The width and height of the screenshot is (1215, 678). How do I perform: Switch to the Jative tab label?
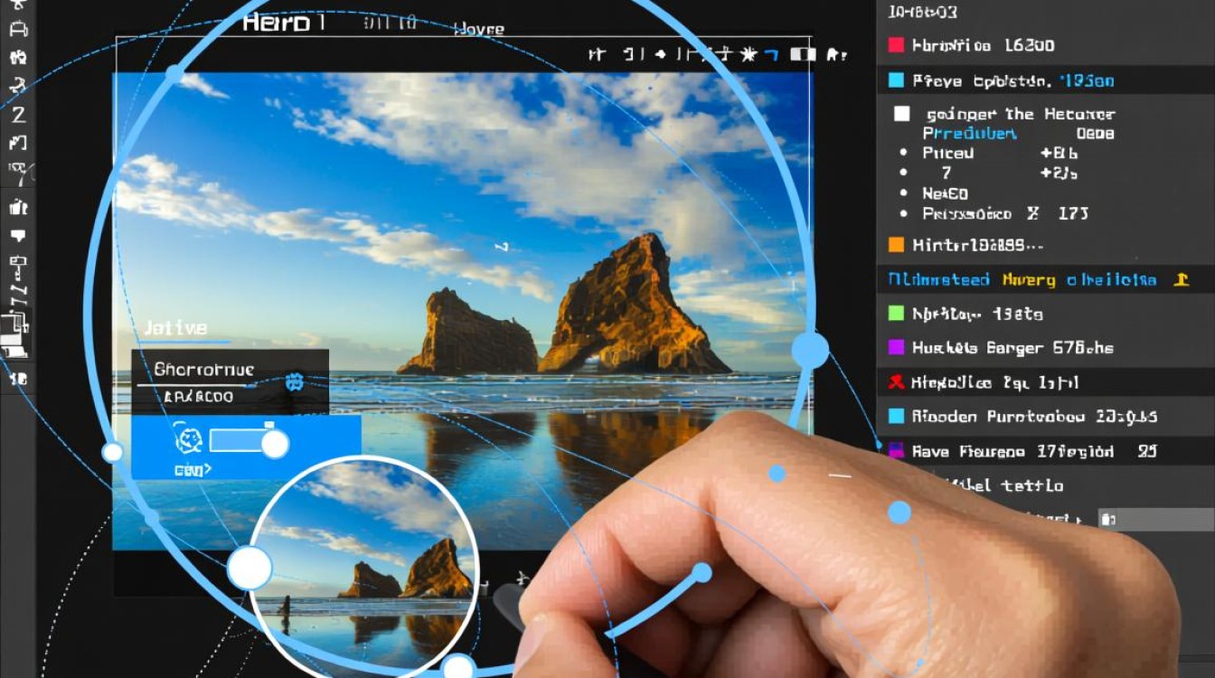click(175, 328)
